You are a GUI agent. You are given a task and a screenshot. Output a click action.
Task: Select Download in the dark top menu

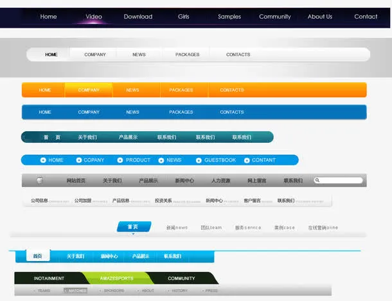click(138, 17)
